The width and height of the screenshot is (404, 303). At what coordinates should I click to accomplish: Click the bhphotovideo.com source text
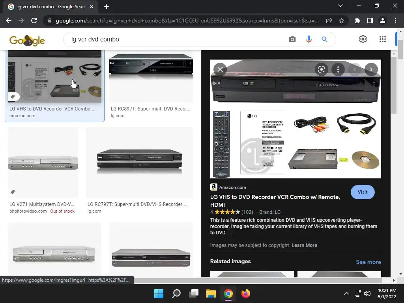28,211
